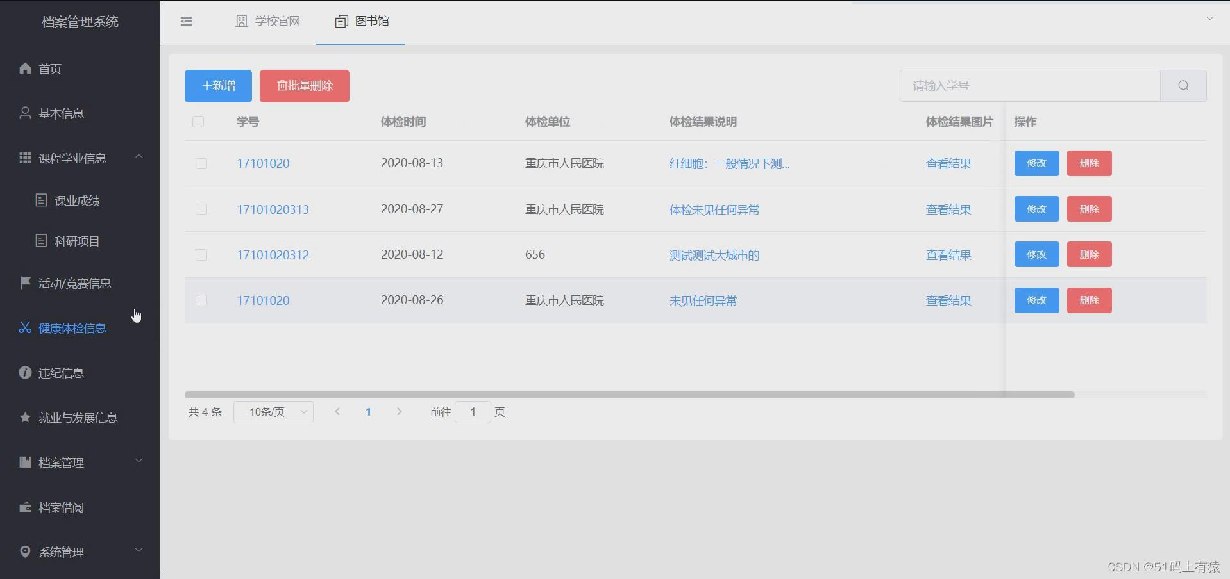Click the star icon beside 就业与发展信息

[x=25, y=417]
